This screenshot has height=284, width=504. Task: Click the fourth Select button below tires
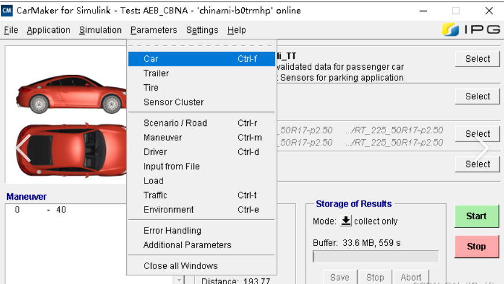coord(477,164)
